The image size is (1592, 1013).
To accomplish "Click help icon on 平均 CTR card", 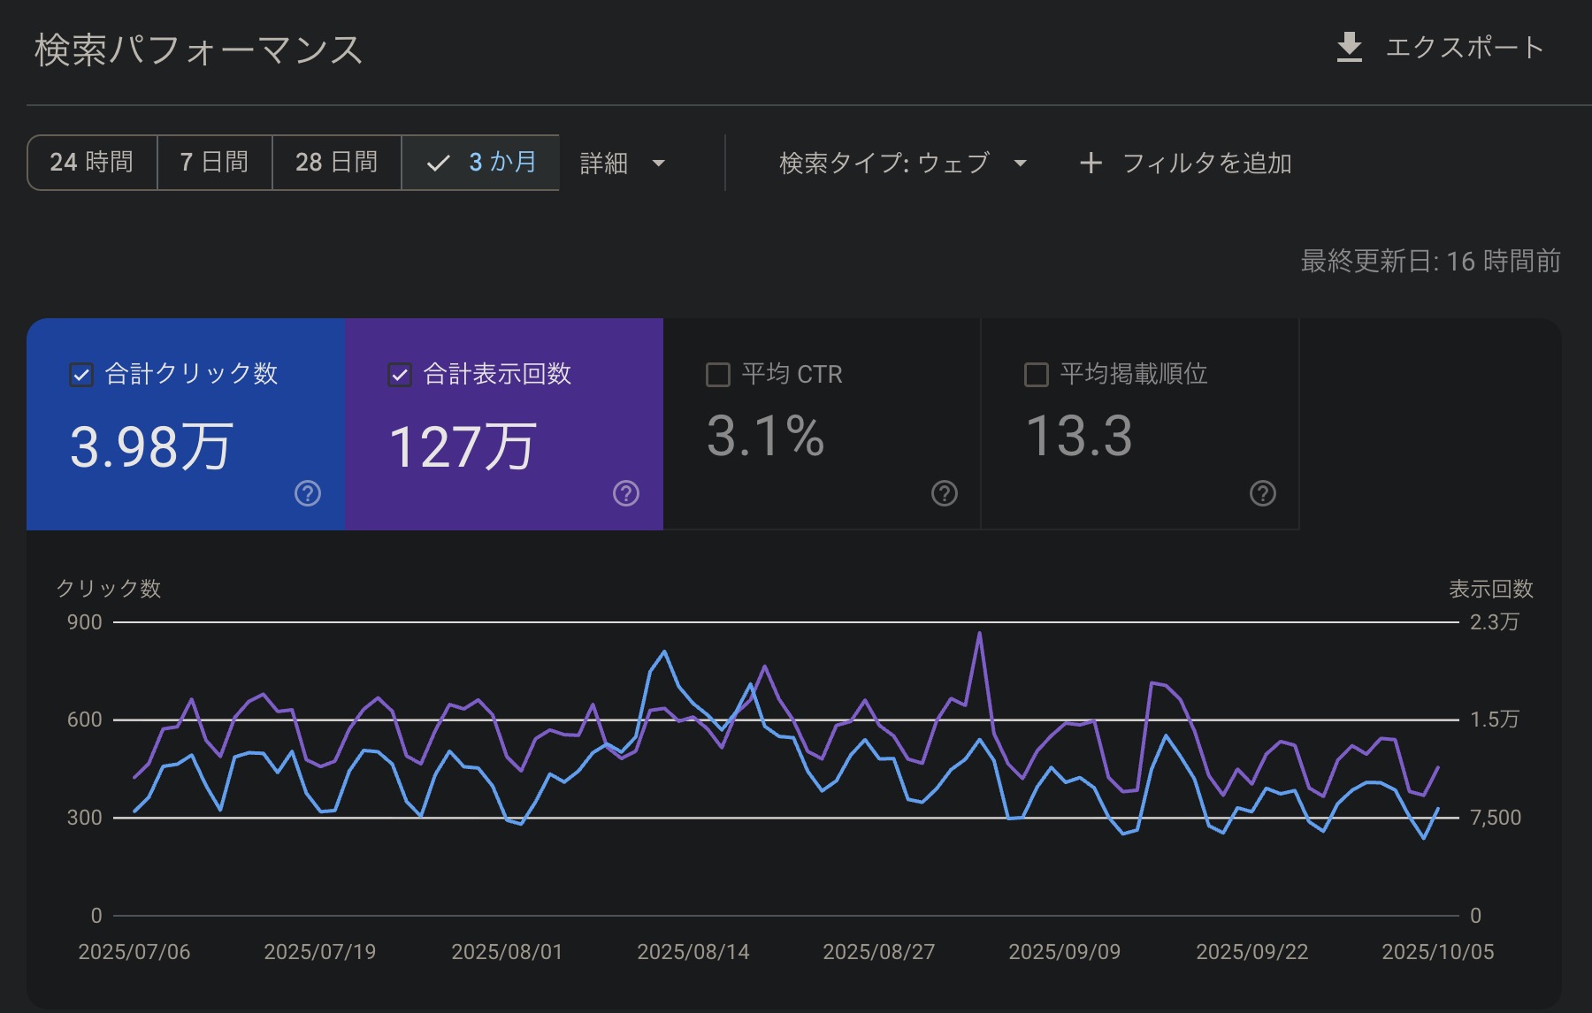I will coord(945,493).
